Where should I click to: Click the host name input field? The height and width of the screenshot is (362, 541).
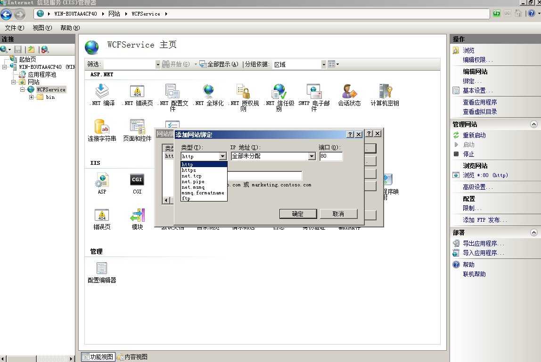coord(265,176)
